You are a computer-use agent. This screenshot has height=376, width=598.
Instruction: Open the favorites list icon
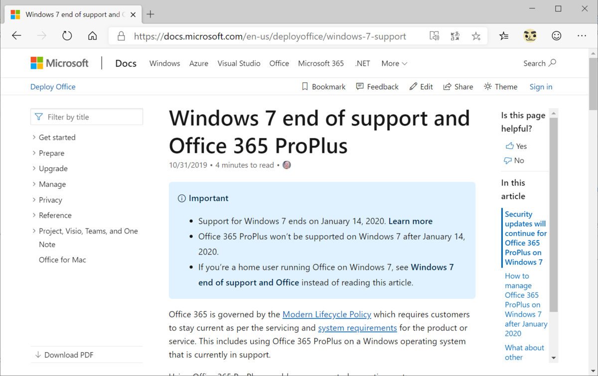coord(504,36)
